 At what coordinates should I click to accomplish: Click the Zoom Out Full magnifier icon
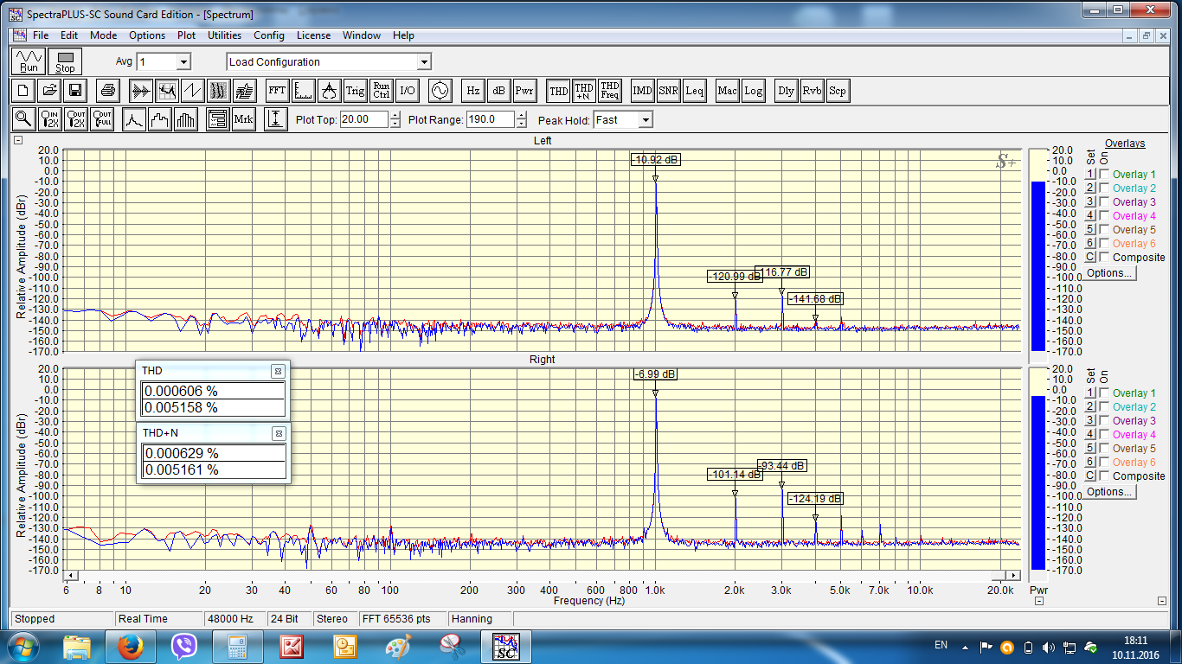[x=103, y=119]
